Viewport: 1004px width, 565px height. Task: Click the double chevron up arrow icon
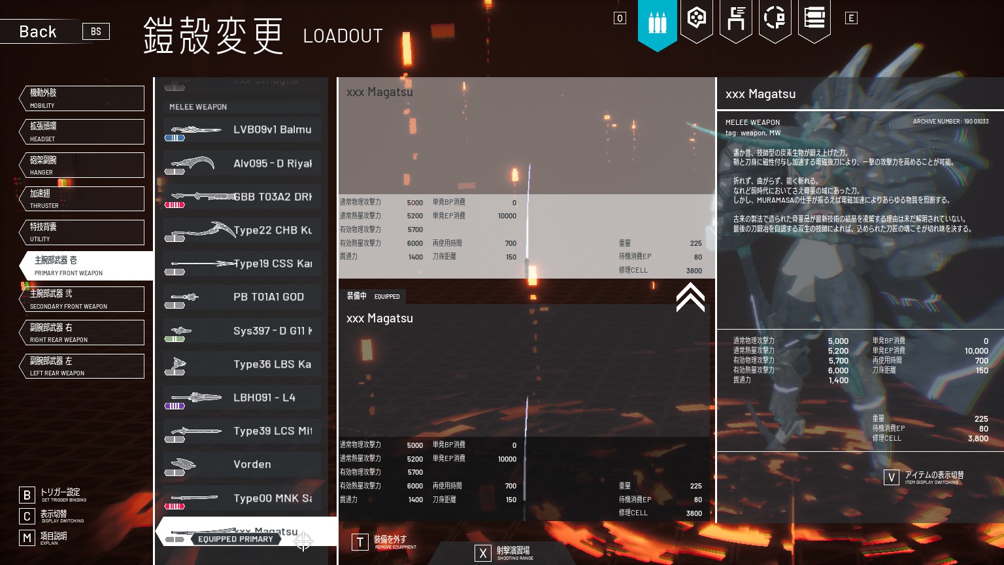coord(690,297)
